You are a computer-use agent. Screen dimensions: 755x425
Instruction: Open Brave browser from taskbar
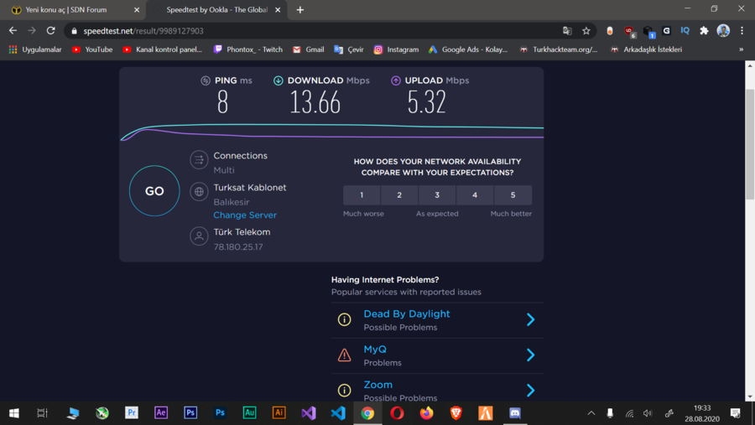tap(456, 413)
